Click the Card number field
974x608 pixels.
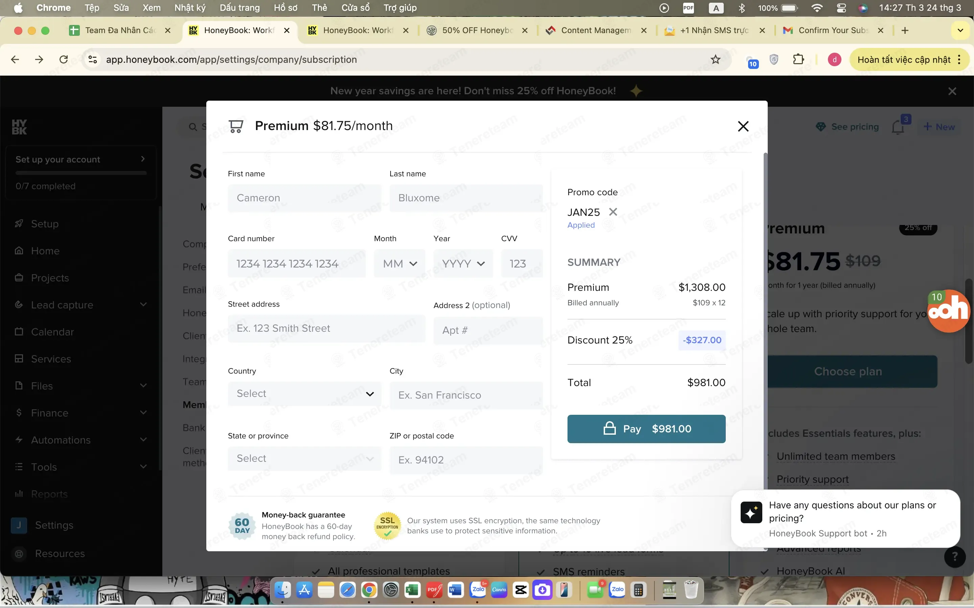[297, 264]
